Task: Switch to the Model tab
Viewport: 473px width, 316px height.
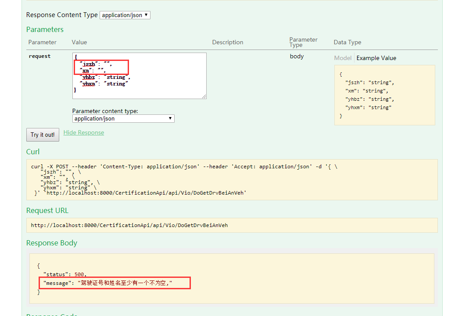Action: 343,58
